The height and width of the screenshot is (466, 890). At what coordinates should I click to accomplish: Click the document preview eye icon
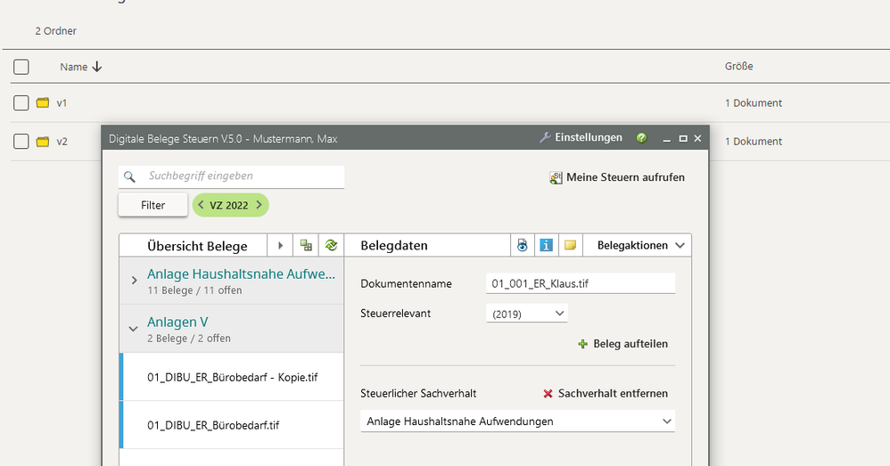click(x=523, y=245)
